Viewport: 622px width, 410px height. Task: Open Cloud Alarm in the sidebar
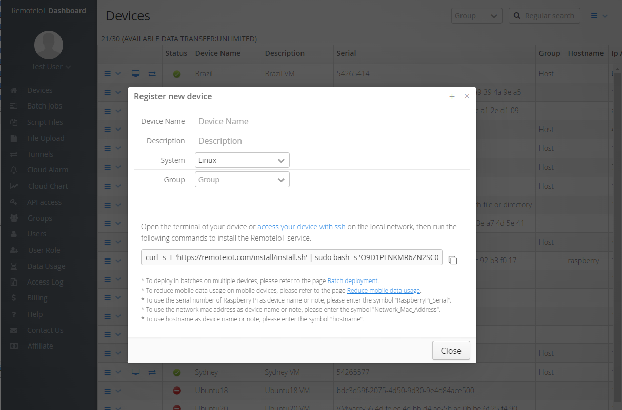[x=47, y=170]
